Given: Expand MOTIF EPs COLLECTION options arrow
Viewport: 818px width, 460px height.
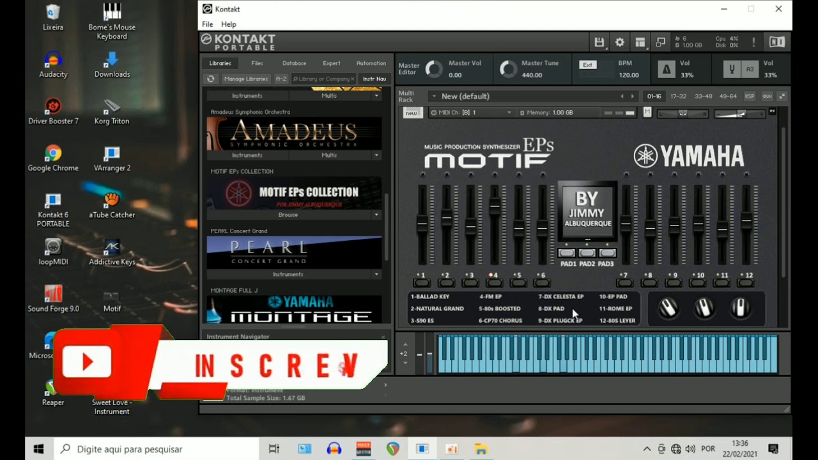Looking at the screenshot, I should click(x=376, y=215).
